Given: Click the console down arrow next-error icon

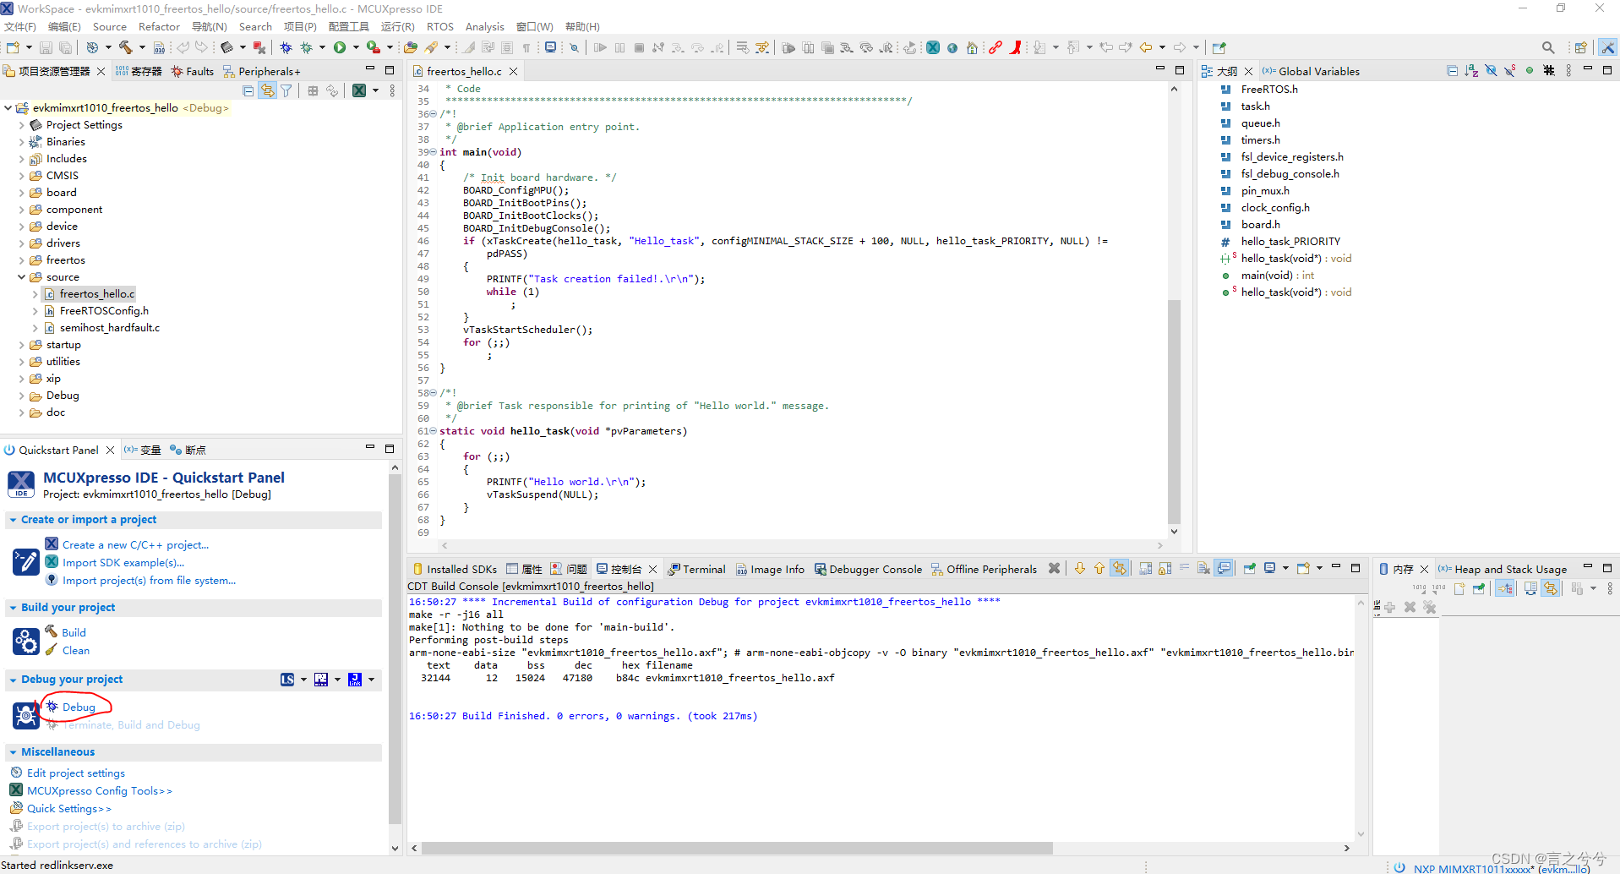Looking at the screenshot, I should coord(1080,569).
